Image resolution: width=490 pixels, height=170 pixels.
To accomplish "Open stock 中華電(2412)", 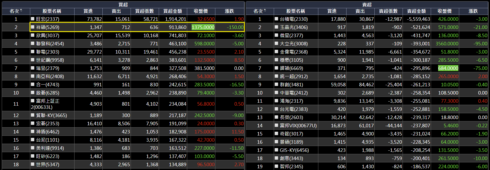I will [294, 93].
